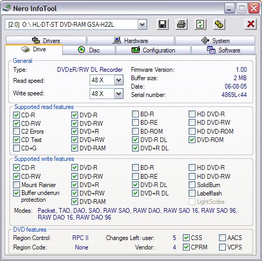Toggle the HD DVD-ROM checkbox

(192, 131)
